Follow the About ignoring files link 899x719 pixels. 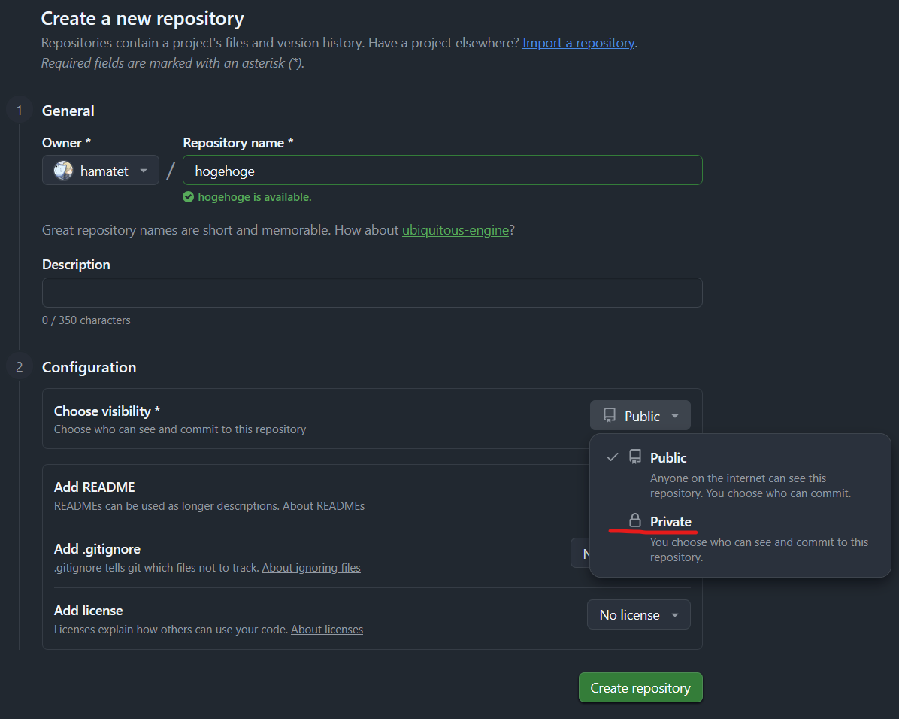tap(311, 568)
